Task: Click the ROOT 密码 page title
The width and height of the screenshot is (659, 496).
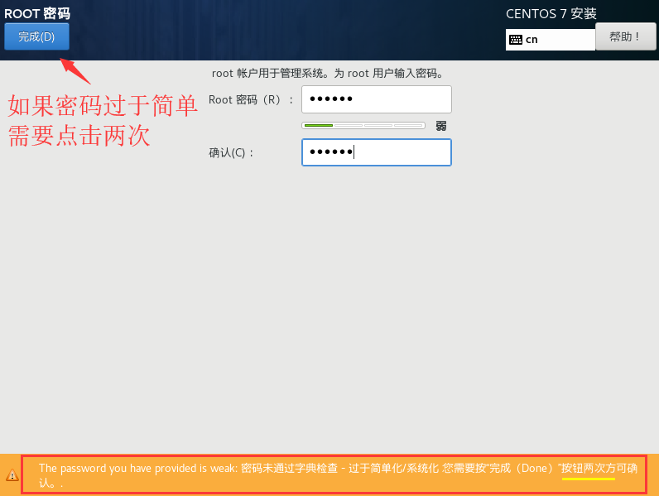Action: (37, 13)
